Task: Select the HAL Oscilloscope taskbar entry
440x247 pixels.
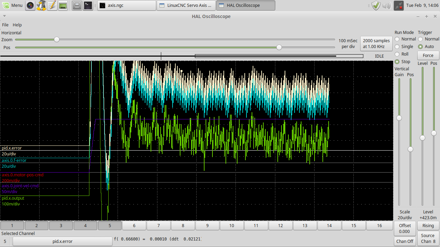Action: pos(246,5)
